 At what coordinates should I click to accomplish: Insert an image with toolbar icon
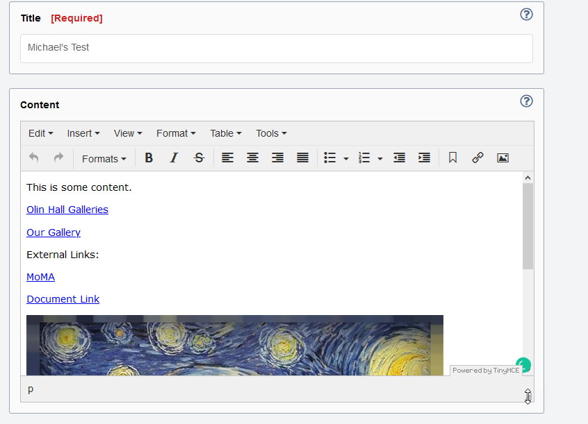[503, 158]
